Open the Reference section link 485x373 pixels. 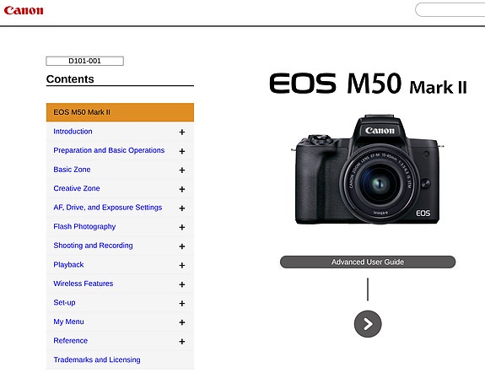(x=71, y=340)
